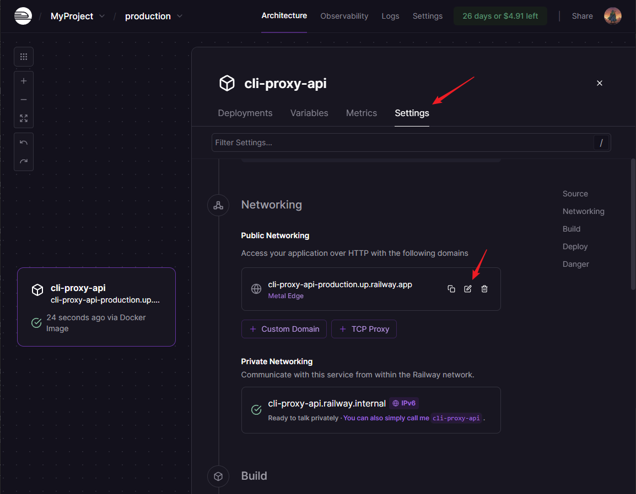Switch to the Variables tab
The image size is (636, 494).
pyautogui.click(x=309, y=113)
